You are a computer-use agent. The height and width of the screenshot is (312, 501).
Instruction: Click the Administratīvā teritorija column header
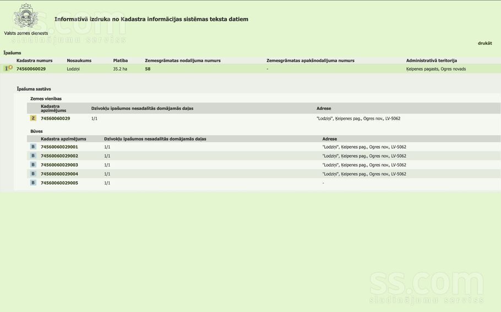click(x=431, y=61)
